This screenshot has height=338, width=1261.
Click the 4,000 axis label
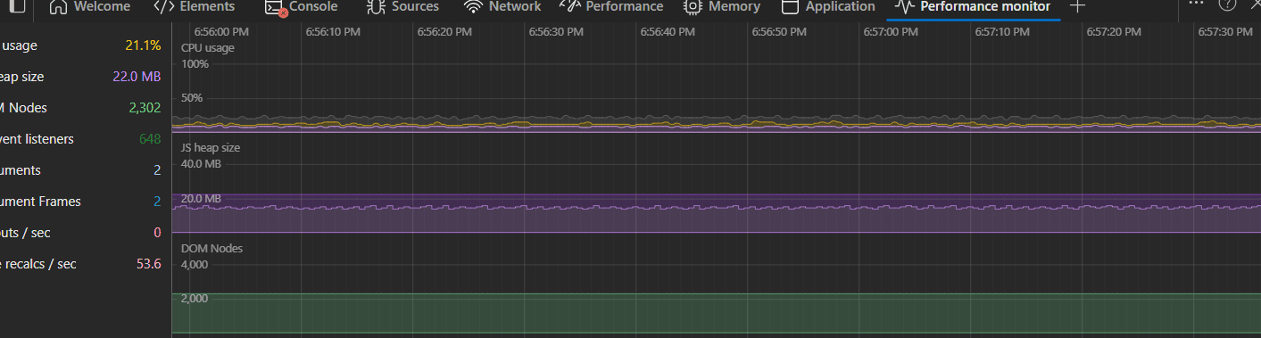195,265
